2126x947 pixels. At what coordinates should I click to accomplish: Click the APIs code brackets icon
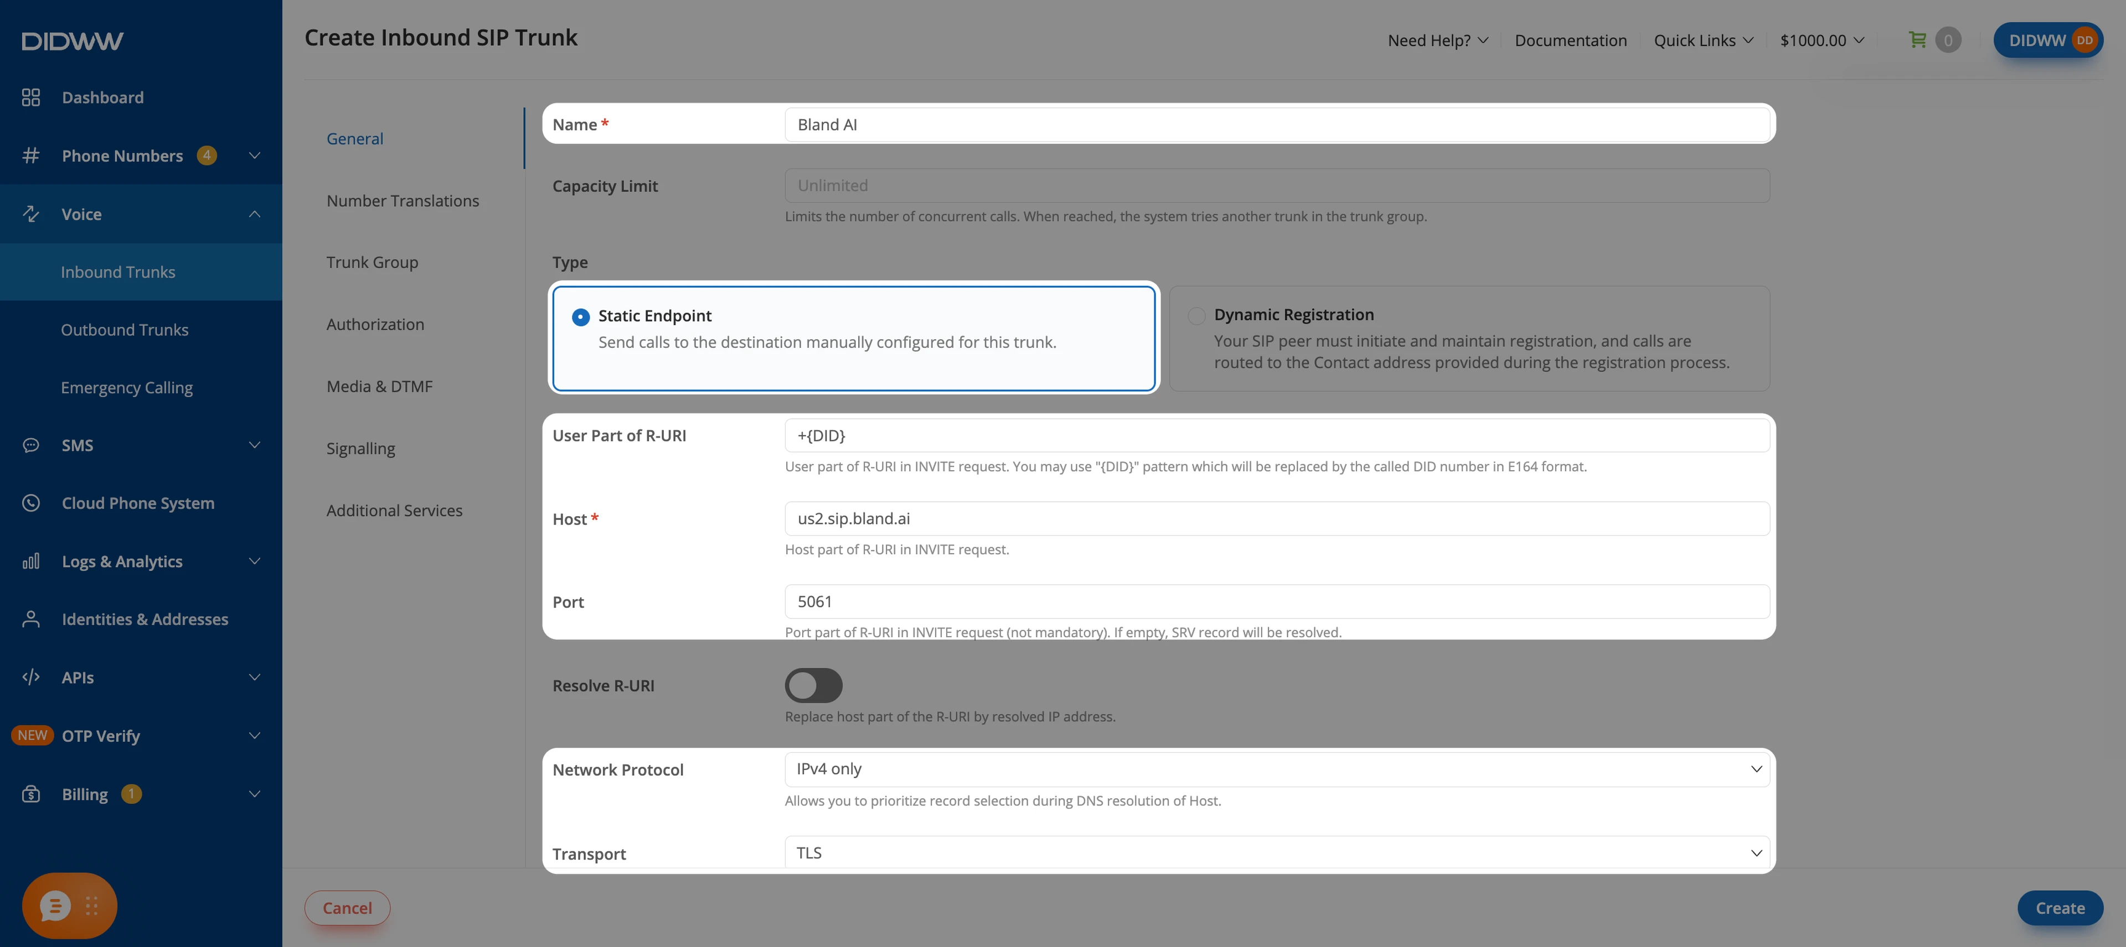[30, 677]
